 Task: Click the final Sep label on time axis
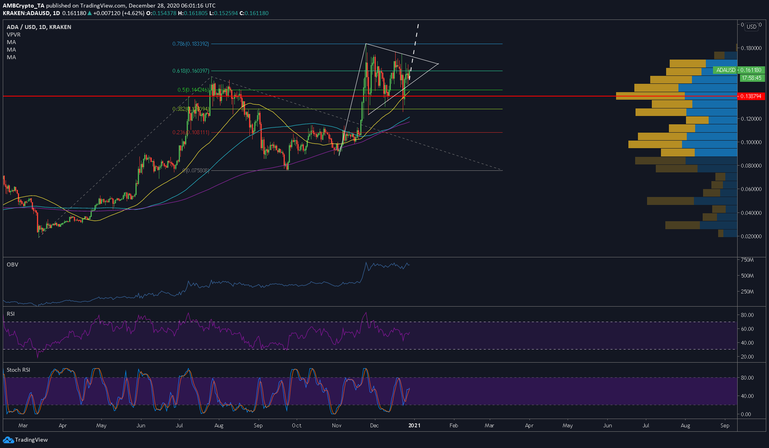[x=725, y=425]
